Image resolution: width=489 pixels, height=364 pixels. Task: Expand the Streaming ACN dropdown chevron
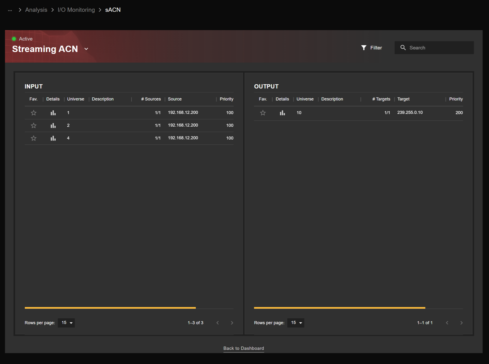coord(86,49)
